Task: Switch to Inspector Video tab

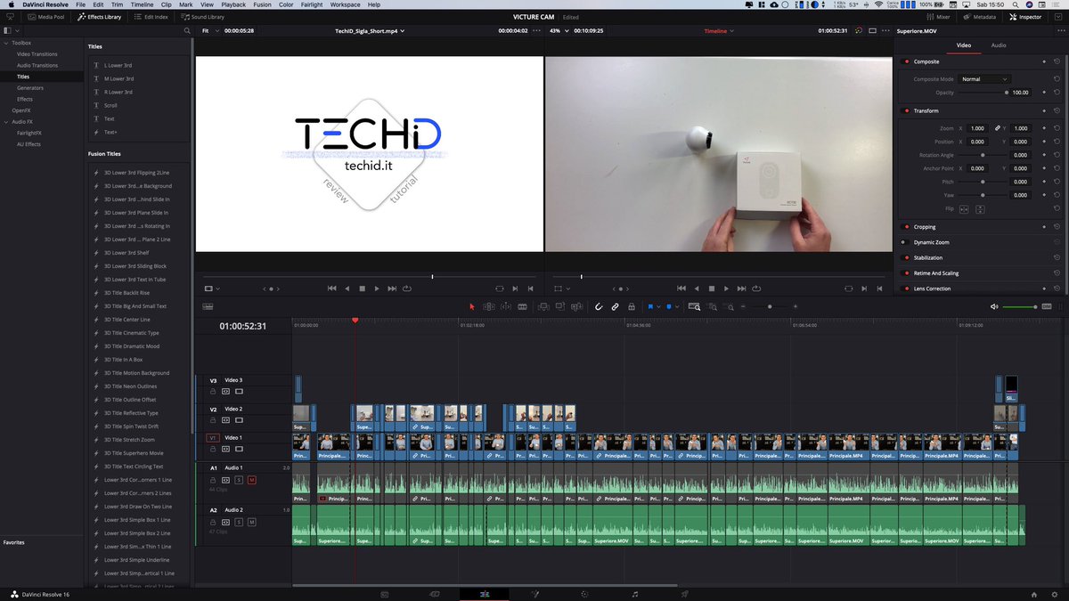Action: [x=964, y=45]
